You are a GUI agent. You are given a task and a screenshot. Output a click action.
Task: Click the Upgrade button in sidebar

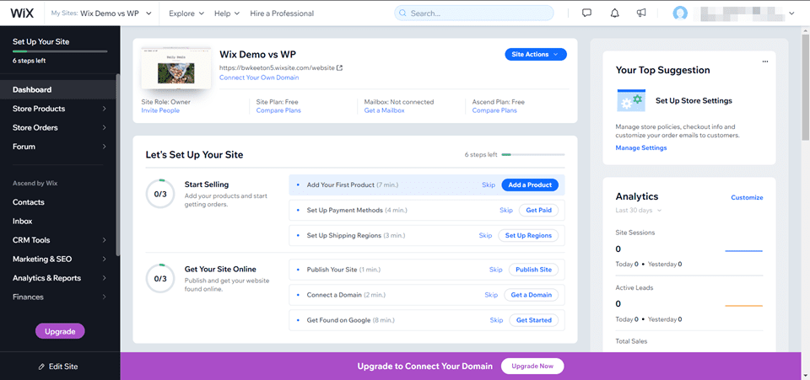click(60, 331)
